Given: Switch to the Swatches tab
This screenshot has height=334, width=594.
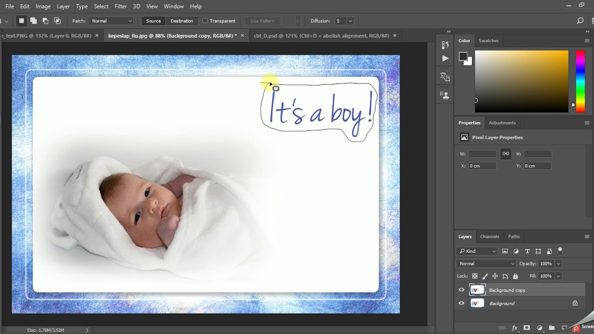Looking at the screenshot, I should [489, 41].
